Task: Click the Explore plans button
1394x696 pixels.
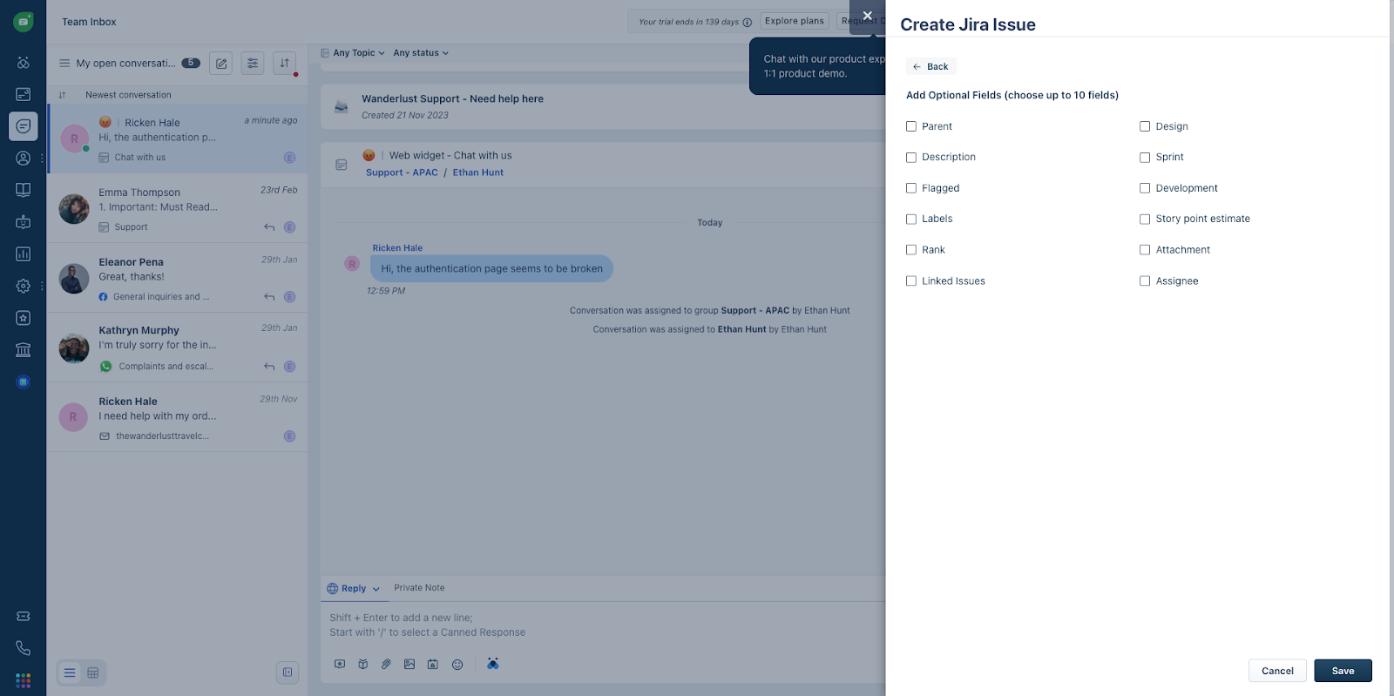Action: 795,21
